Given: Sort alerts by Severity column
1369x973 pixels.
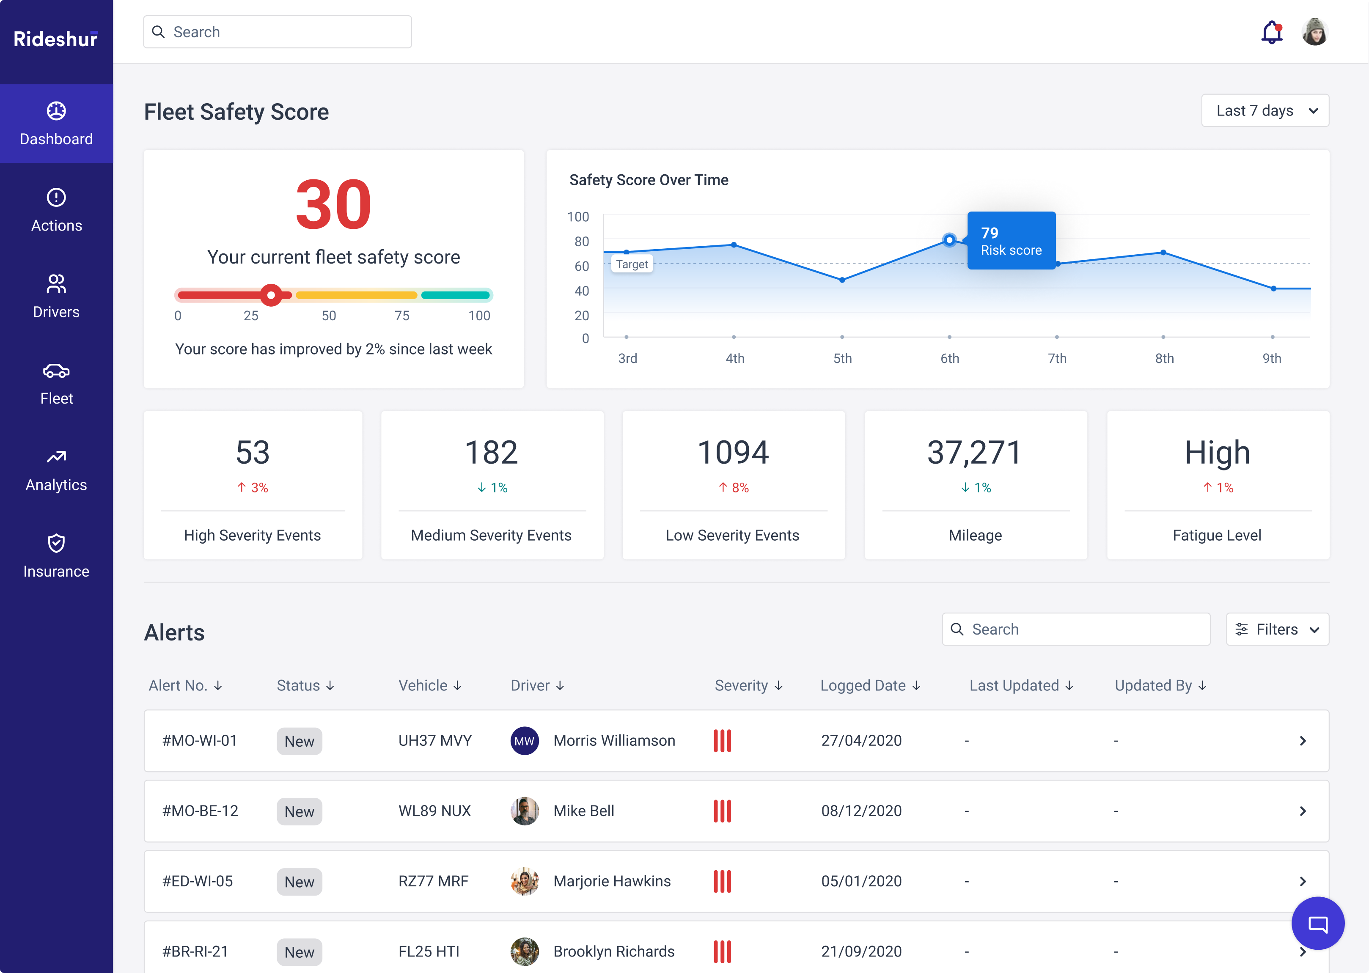Looking at the screenshot, I should (748, 685).
